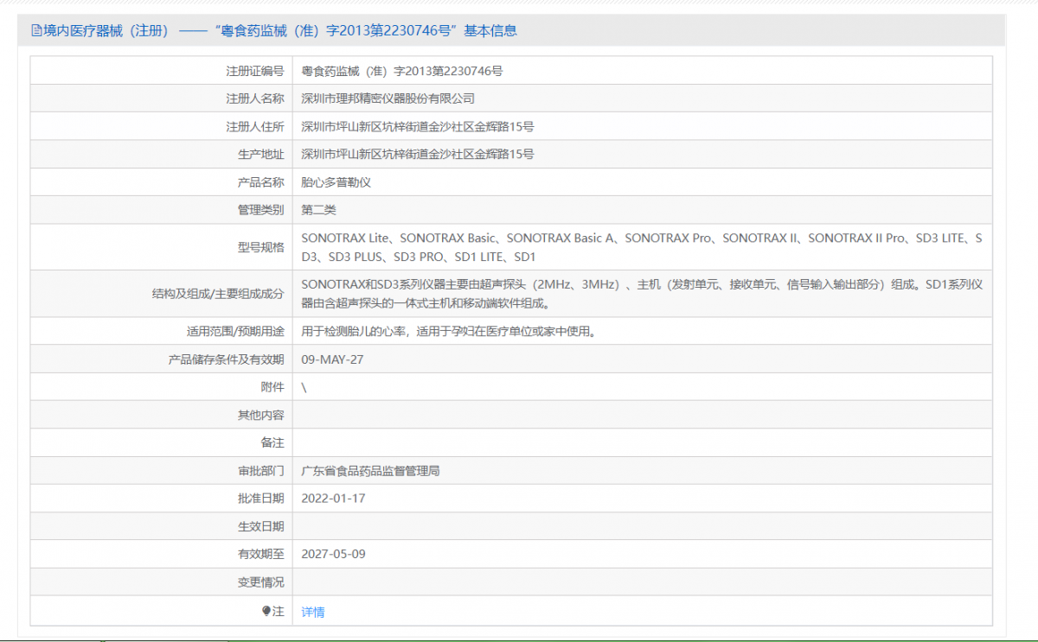Select the 生产地址 label
The image size is (1038, 642).
(261, 154)
